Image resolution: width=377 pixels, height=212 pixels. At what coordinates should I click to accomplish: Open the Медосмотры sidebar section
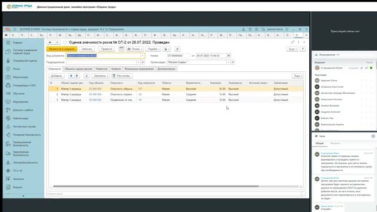[20, 77]
